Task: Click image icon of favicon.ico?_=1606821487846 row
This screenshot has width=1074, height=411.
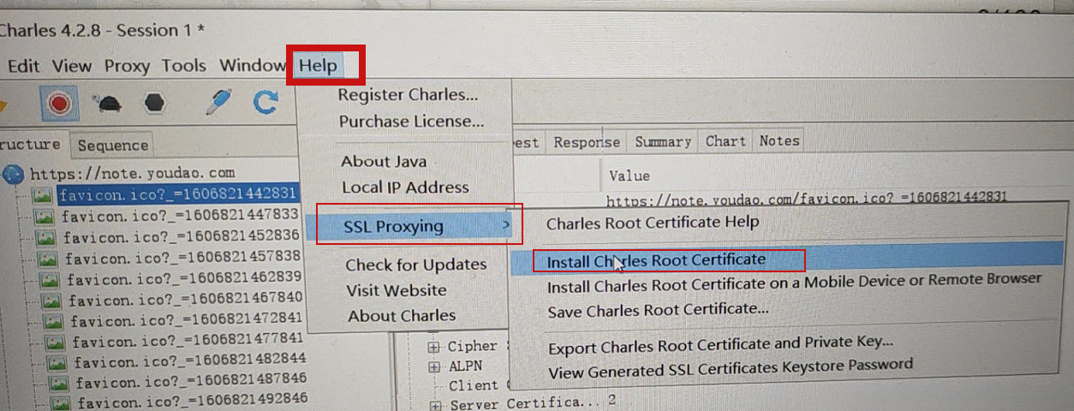Action: click(x=59, y=382)
